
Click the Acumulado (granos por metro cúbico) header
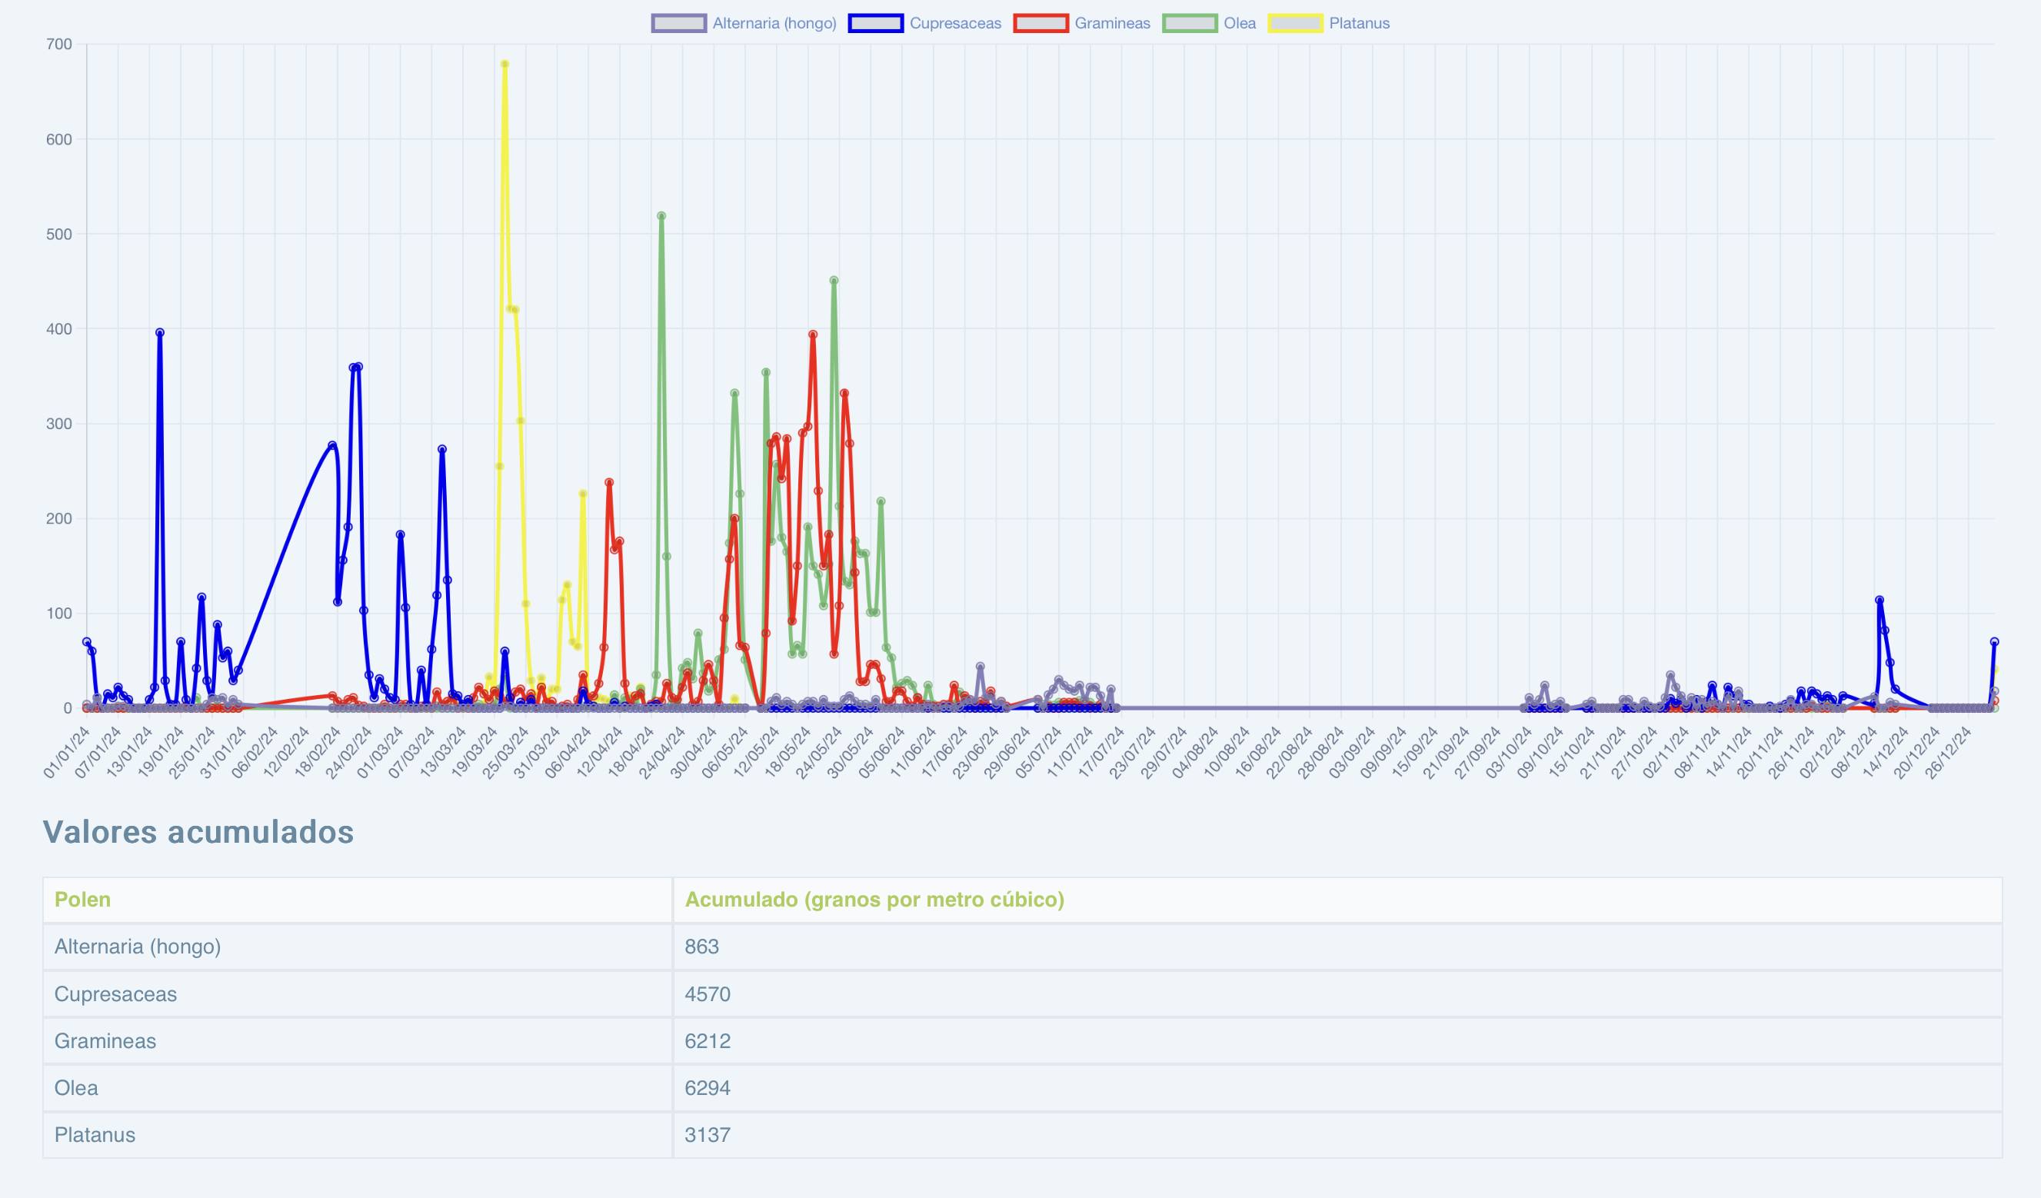pos(874,900)
